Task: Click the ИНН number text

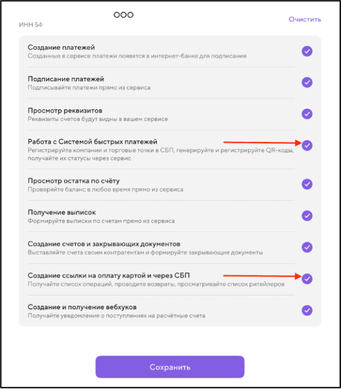Action: (x=31, y=25)
